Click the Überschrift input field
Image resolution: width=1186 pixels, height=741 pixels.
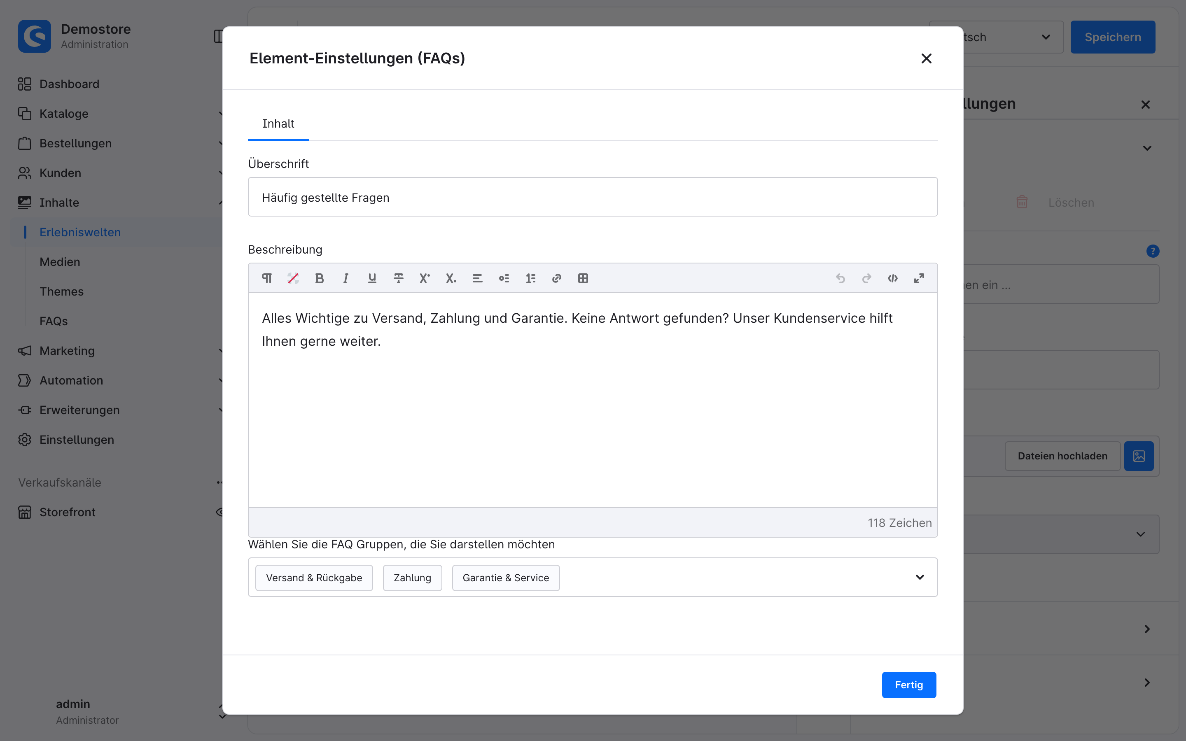coord(593,197)
